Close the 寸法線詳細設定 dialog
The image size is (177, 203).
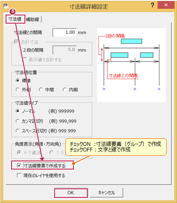166,5
